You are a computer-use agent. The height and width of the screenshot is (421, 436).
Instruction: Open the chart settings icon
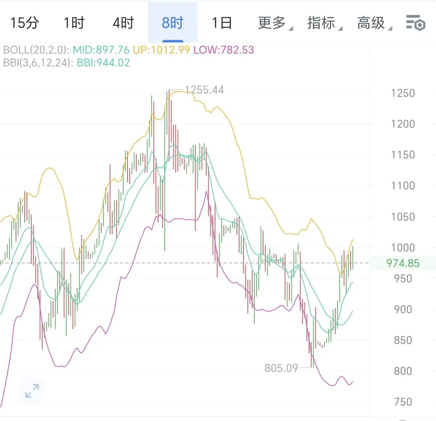pos(416,23)
